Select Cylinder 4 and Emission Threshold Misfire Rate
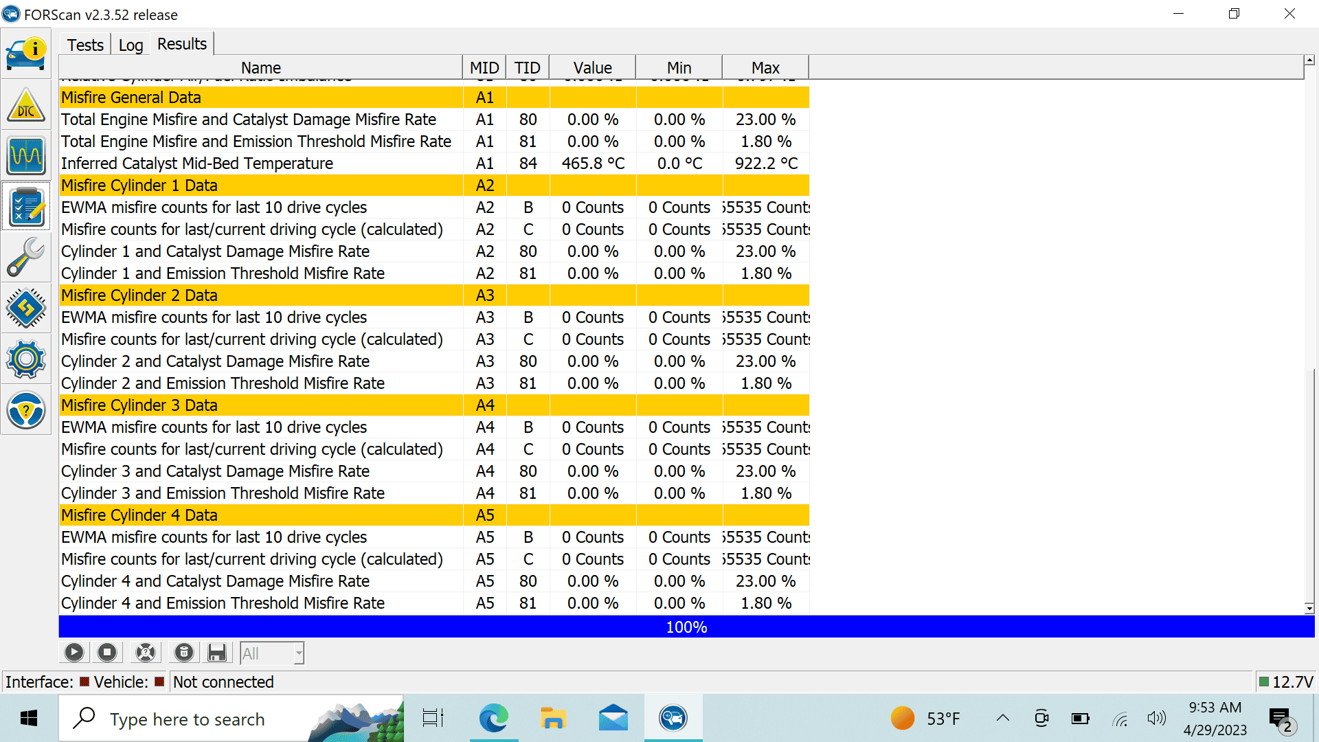The image size is (1319, 742). 434,603
